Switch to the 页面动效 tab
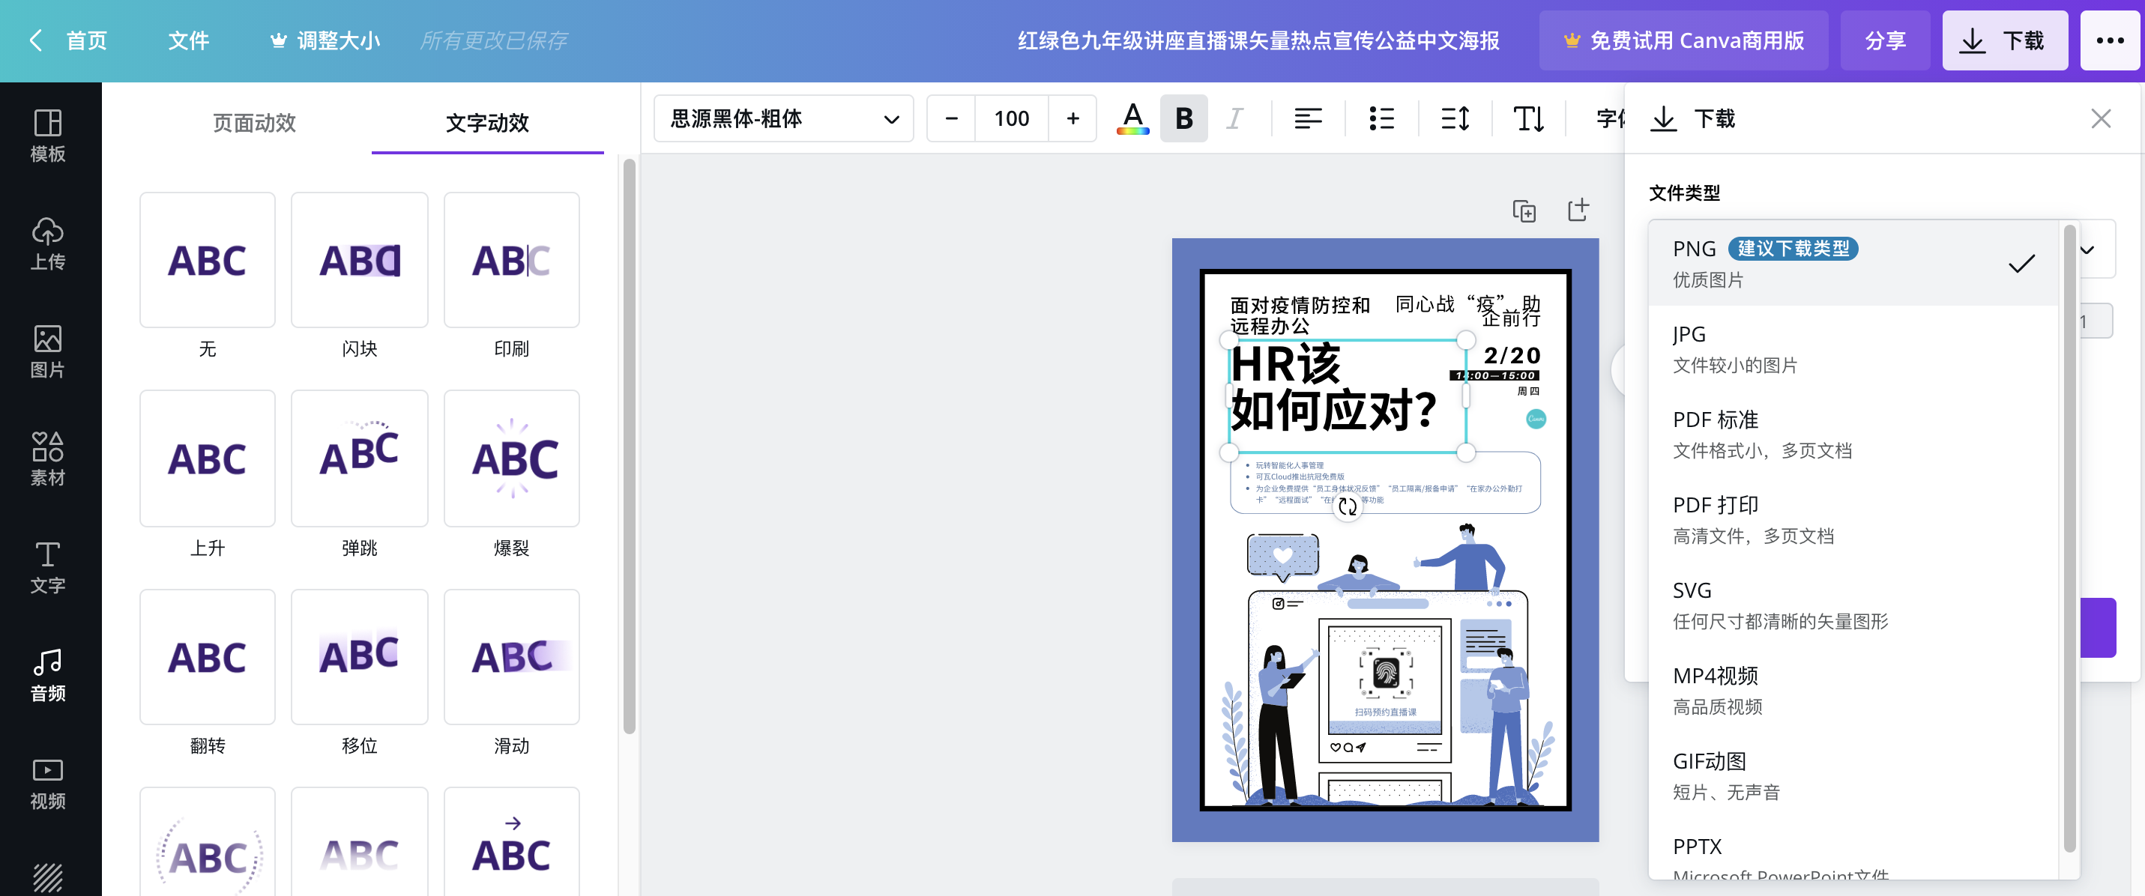The width and height of the screenshot is (2145, 896). [254, 122]
